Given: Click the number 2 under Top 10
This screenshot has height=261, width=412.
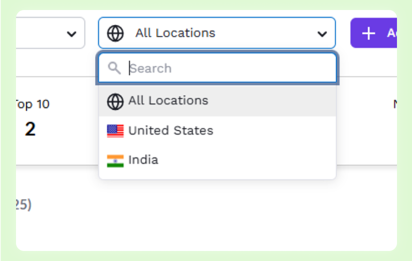Looking at the screenshot, I should coord(30,129).
